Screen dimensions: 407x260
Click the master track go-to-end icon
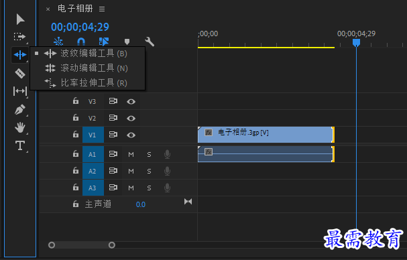[188, 202]
